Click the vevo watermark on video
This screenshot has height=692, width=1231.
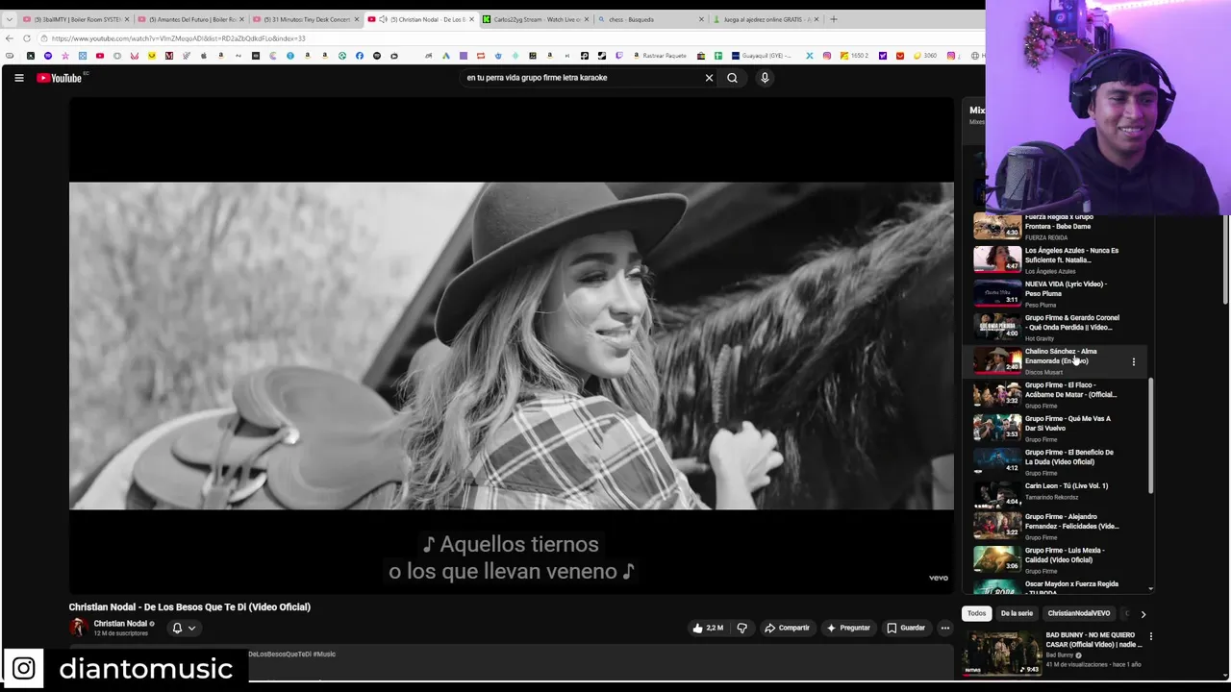click(x=938, y=578)
